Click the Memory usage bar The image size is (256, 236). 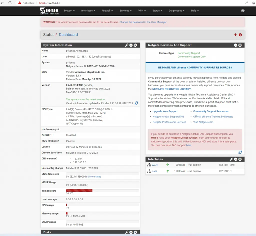tap(102, 213)
